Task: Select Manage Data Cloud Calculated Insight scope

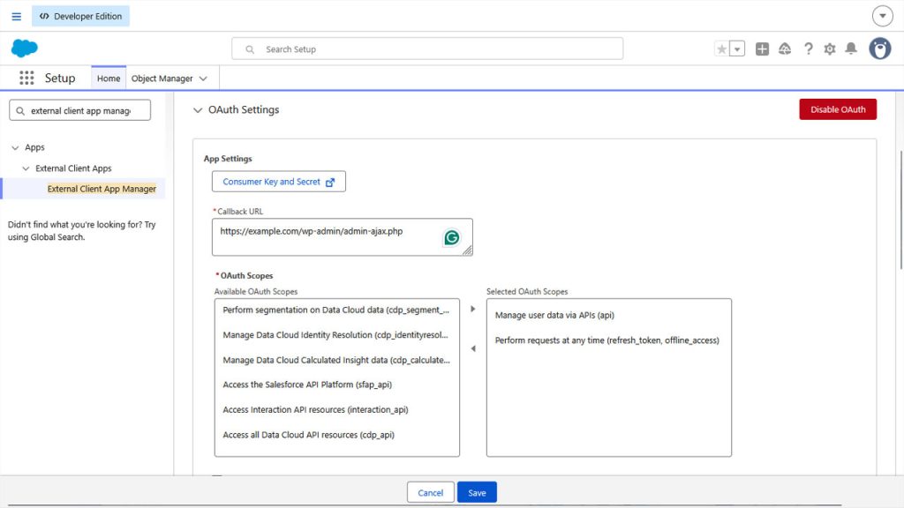Action: pyautogui.click(x=336, y=360)
